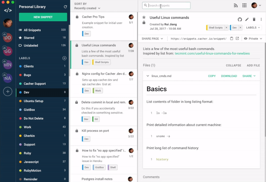Open the tecmint.com useful-linux-commands link

[x=212, y=53]
